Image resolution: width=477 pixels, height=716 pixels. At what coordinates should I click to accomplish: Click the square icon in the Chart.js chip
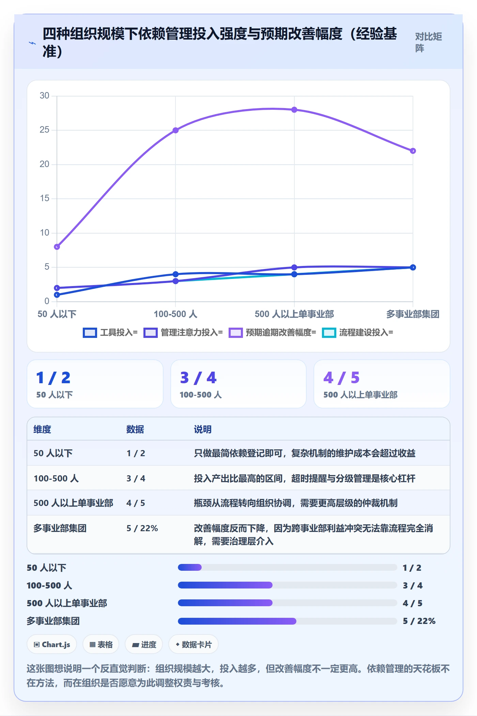point(37,644)
